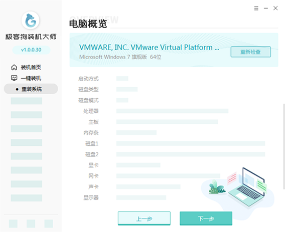Click the 极客狗 dog logo icon
This screenshot has width=286, height=232.
tap(31, 21)
